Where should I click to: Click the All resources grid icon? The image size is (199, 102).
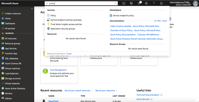pos(3,38)
